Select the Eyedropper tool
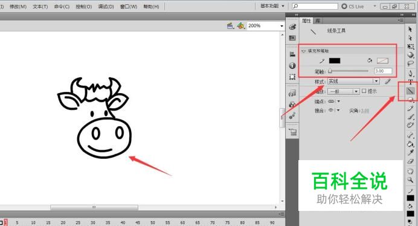The image size is (418, 226). [x=410, y=153]
